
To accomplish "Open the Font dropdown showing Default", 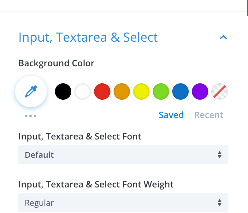I will pos(123,155).
